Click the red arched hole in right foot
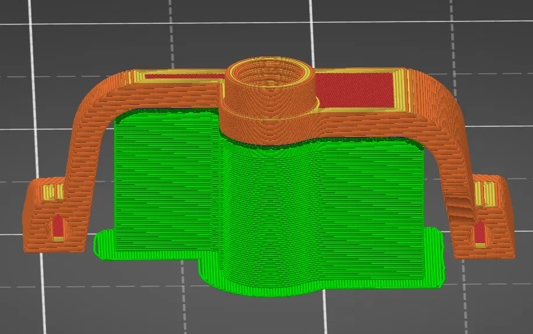The height and width of the screenshot is (334, 533). (x=480, y=234)
